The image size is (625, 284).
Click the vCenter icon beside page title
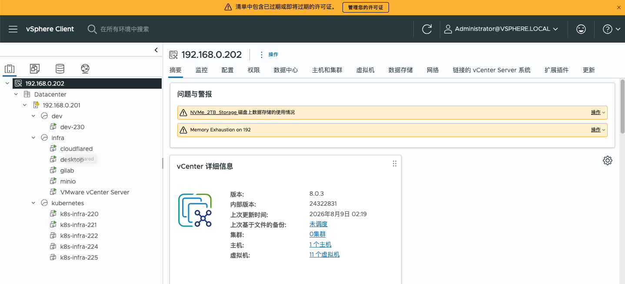173,55
